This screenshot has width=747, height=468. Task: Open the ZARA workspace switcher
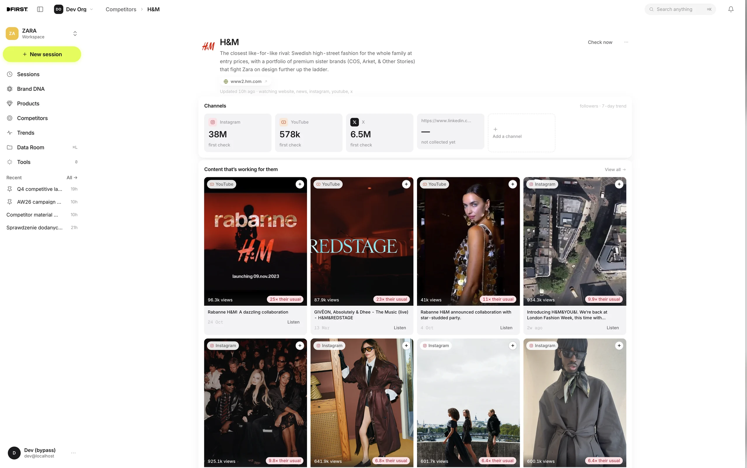[42, 33]
